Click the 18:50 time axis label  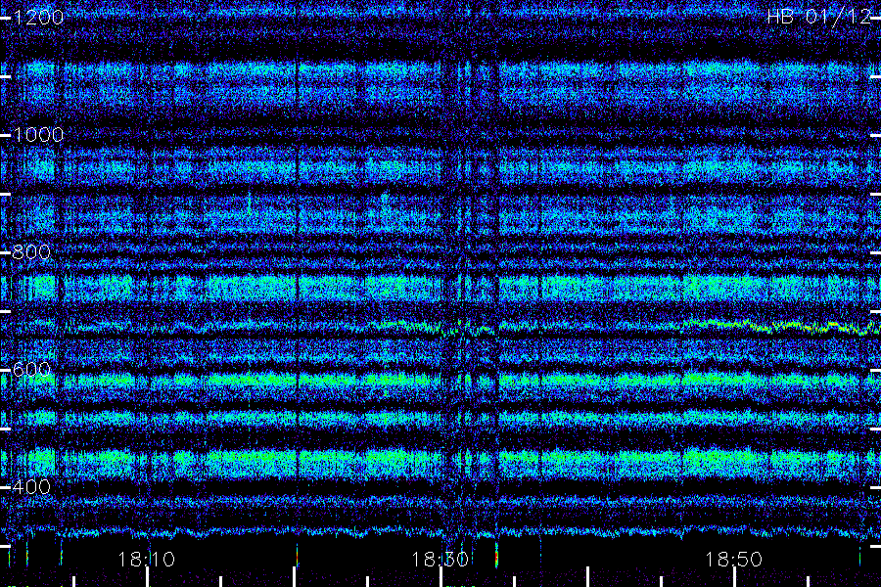coord(733,560)
